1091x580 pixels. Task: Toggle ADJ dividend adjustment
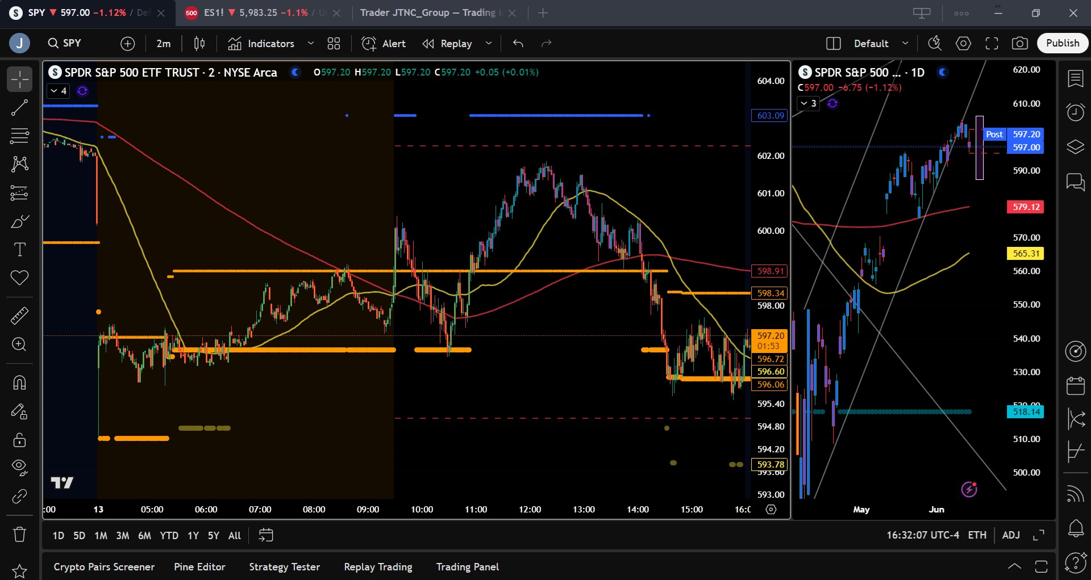click(1011, 535)
